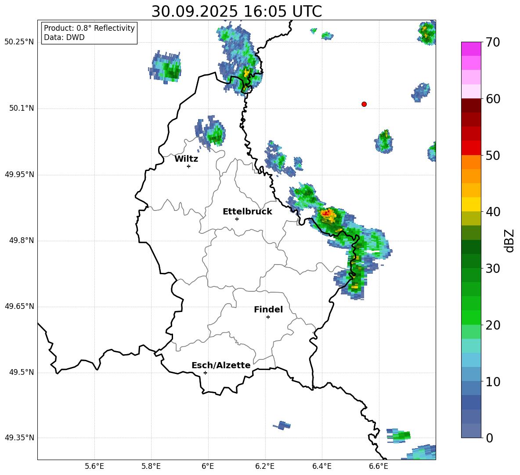Click the 40 colorbar tick label
This screenshot has height=475, width=520.
493,212
